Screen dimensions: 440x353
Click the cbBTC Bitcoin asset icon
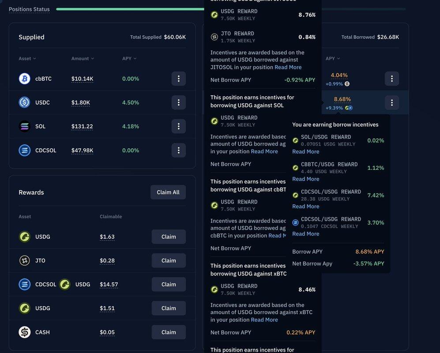click(25, 79)
